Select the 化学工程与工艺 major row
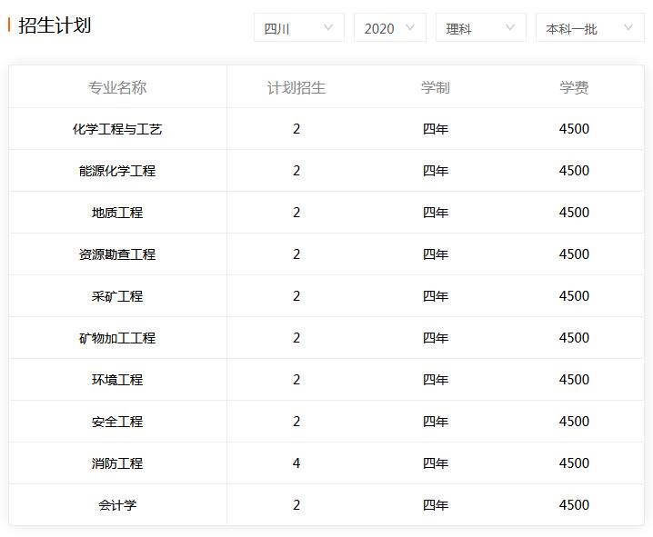Screen dimensions: 653x537 (326, 129)
